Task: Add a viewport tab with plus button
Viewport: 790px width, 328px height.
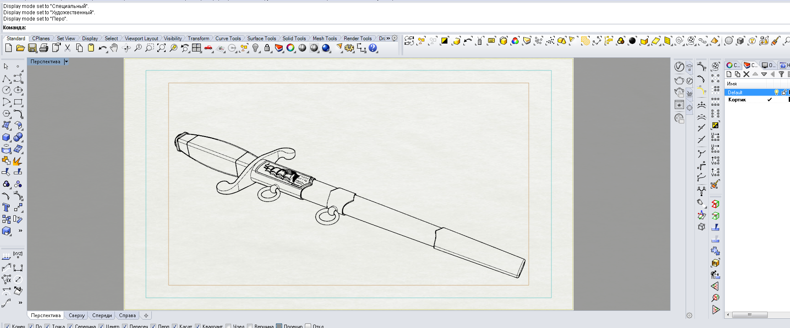Action: (x=146, y=315)
